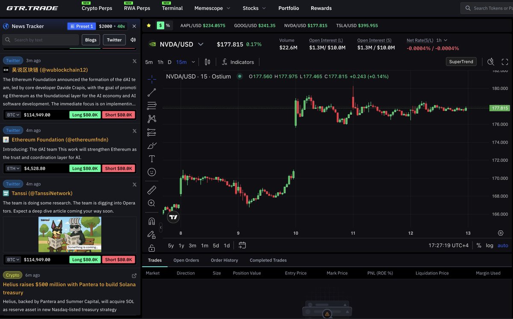Change BTC asset dropdown under wublockchain12 post
Screen dimensions: 513x319
(x=13, y=115)
